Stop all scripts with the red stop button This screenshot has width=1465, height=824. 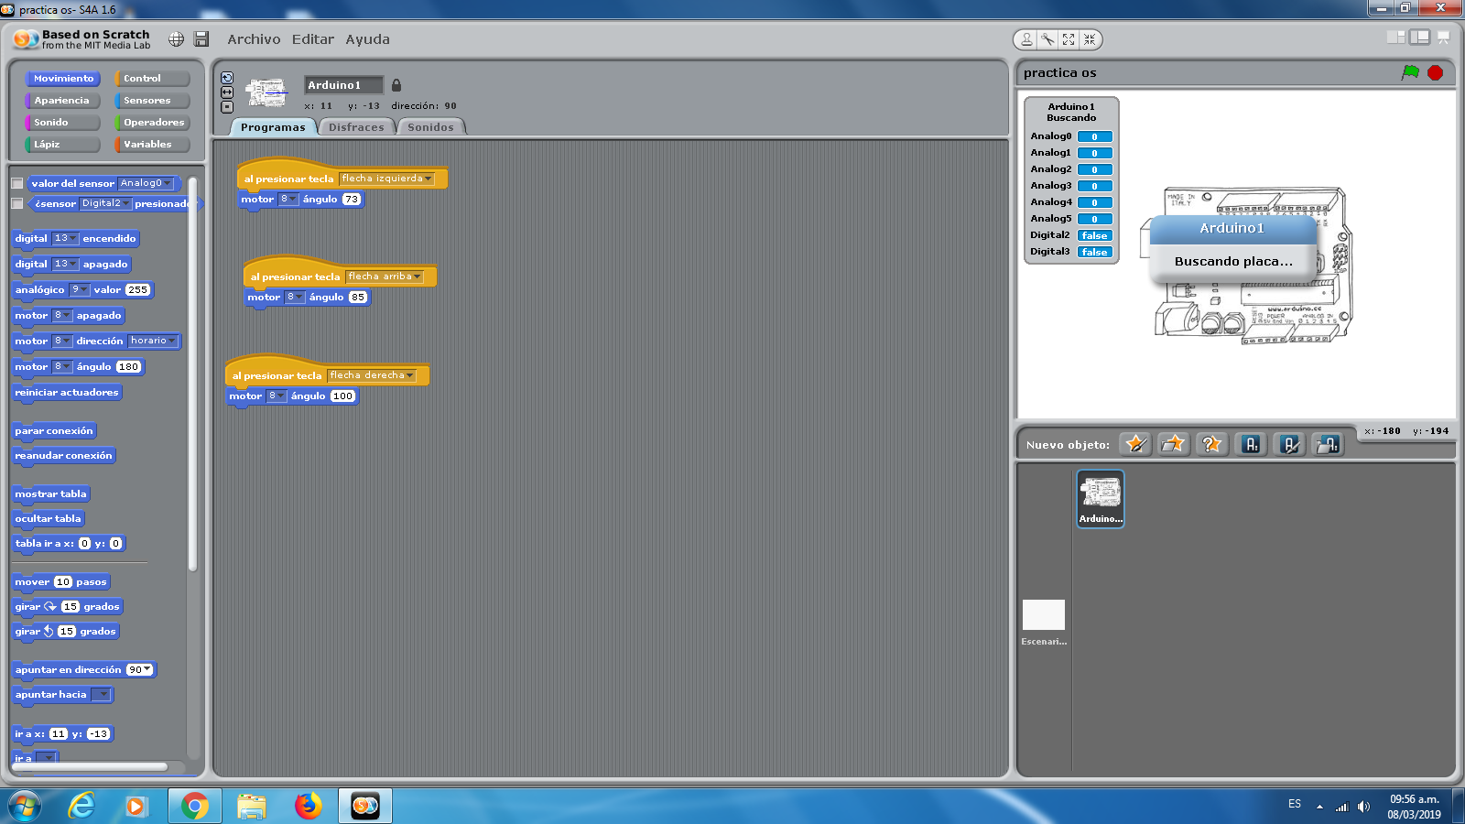[1435, 72]
